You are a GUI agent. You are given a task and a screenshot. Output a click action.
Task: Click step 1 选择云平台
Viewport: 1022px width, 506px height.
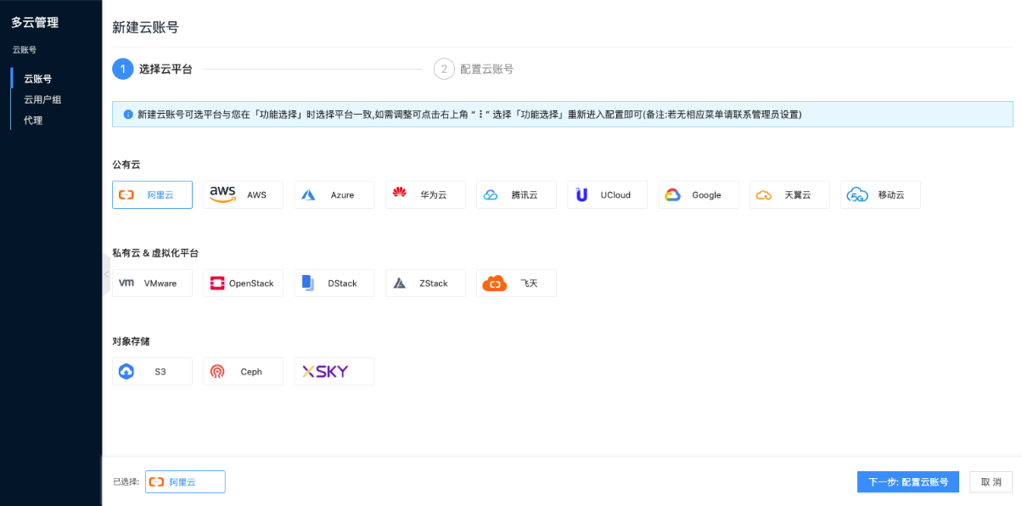[x=152, y=69]
